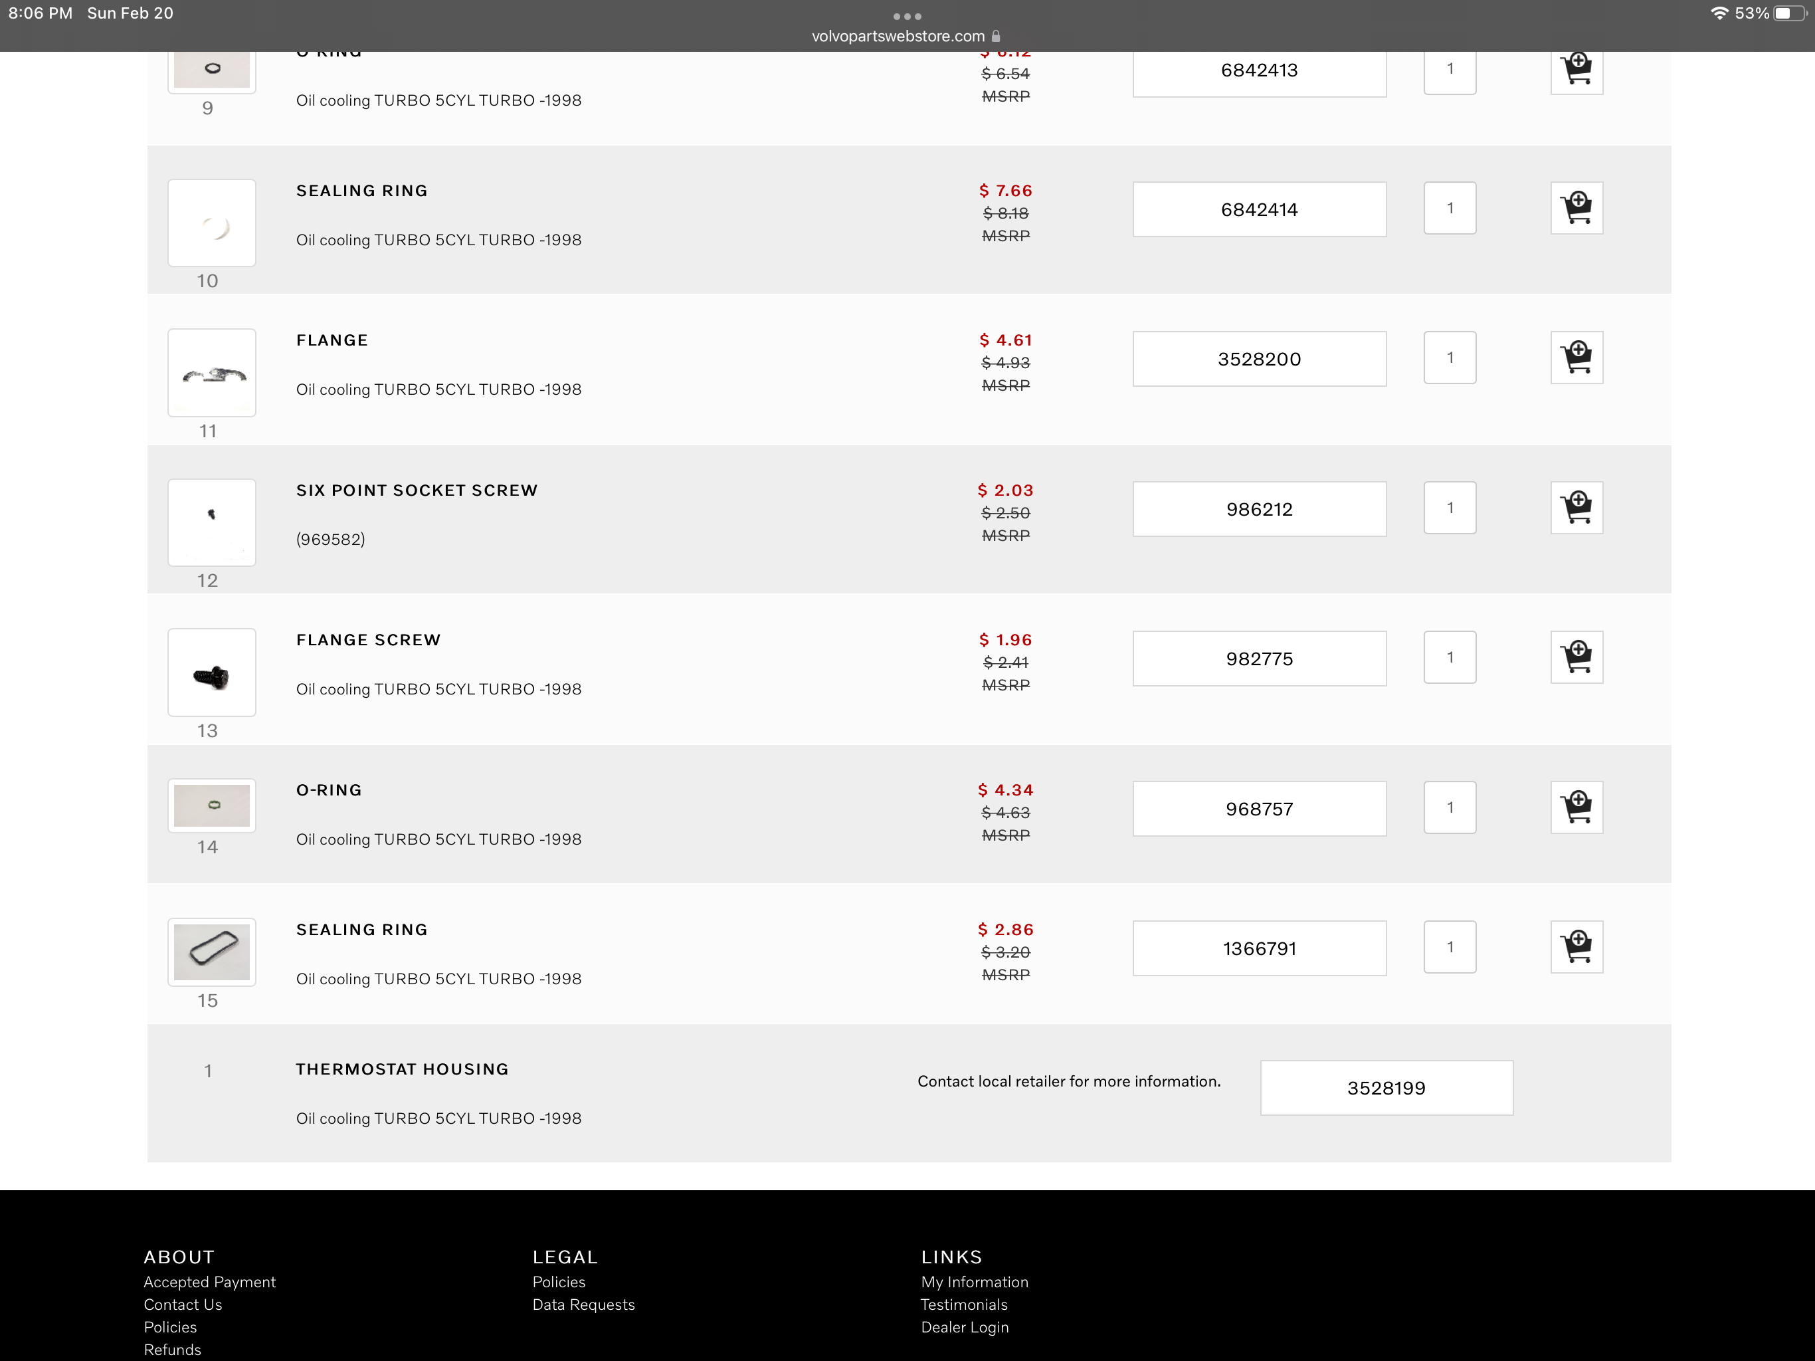Open the Contact Us footer link
Screen dimensions: 1815x1361
point(182,1305)
